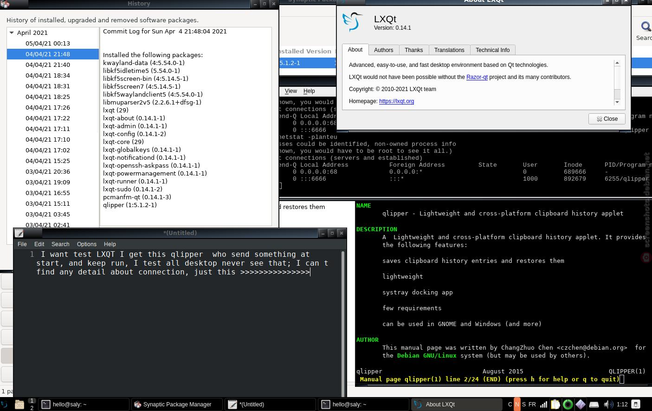The height and width of the screenshot is (411, 652).
Task: Open the Help menu in the text editor
Action: [x=110, y=244]
